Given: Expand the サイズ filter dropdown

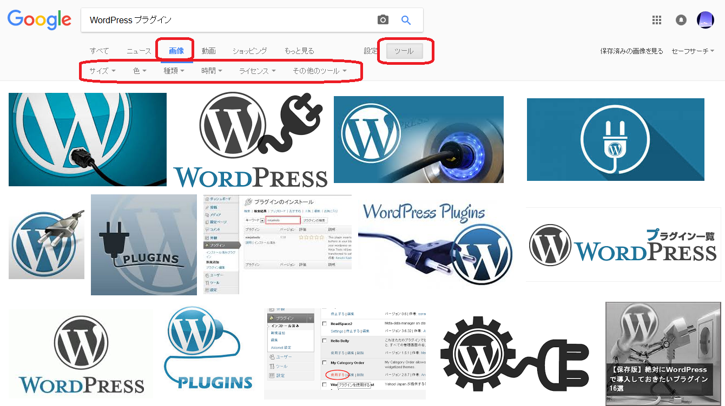Looking at the screenshot, I should (x=103, y=71).
